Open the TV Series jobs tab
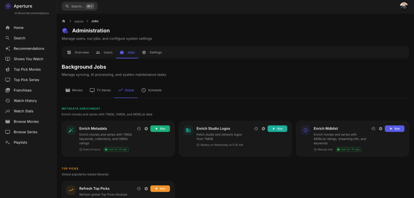This screenshot has height=198, width=414. [100, 90]
